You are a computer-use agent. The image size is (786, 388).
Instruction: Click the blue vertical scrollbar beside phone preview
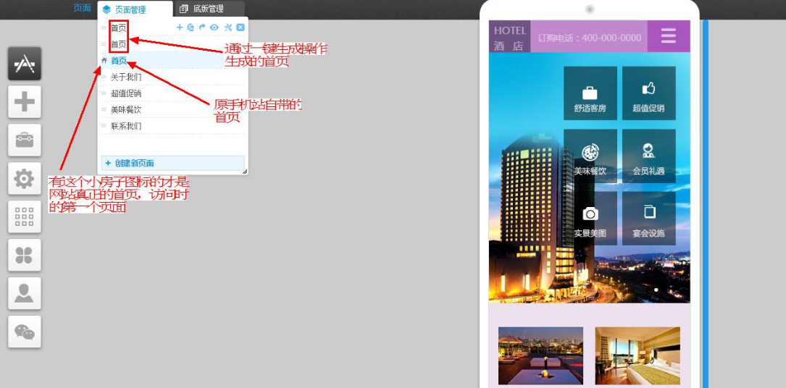pos(705,203)
